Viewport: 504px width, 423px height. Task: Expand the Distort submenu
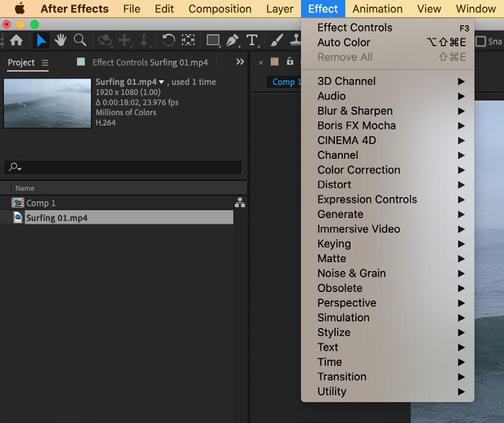point(388,184)
